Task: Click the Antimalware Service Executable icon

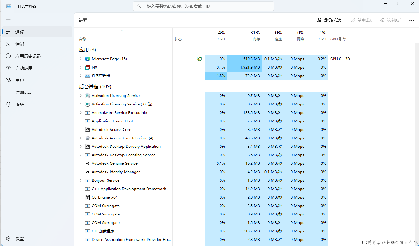Action: 88,113
